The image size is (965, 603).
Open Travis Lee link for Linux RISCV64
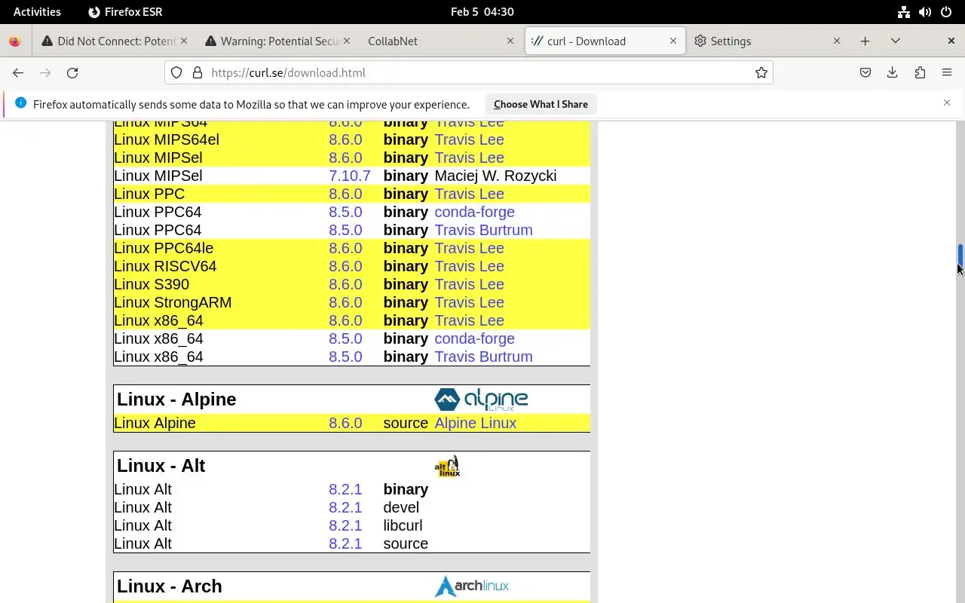point(469,266)
